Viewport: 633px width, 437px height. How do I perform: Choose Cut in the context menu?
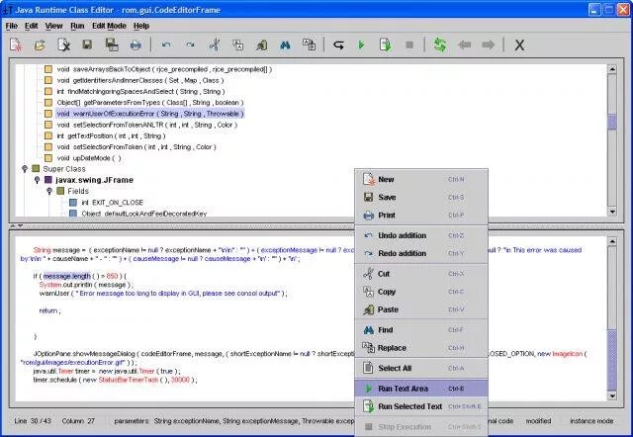click(421, 274)
